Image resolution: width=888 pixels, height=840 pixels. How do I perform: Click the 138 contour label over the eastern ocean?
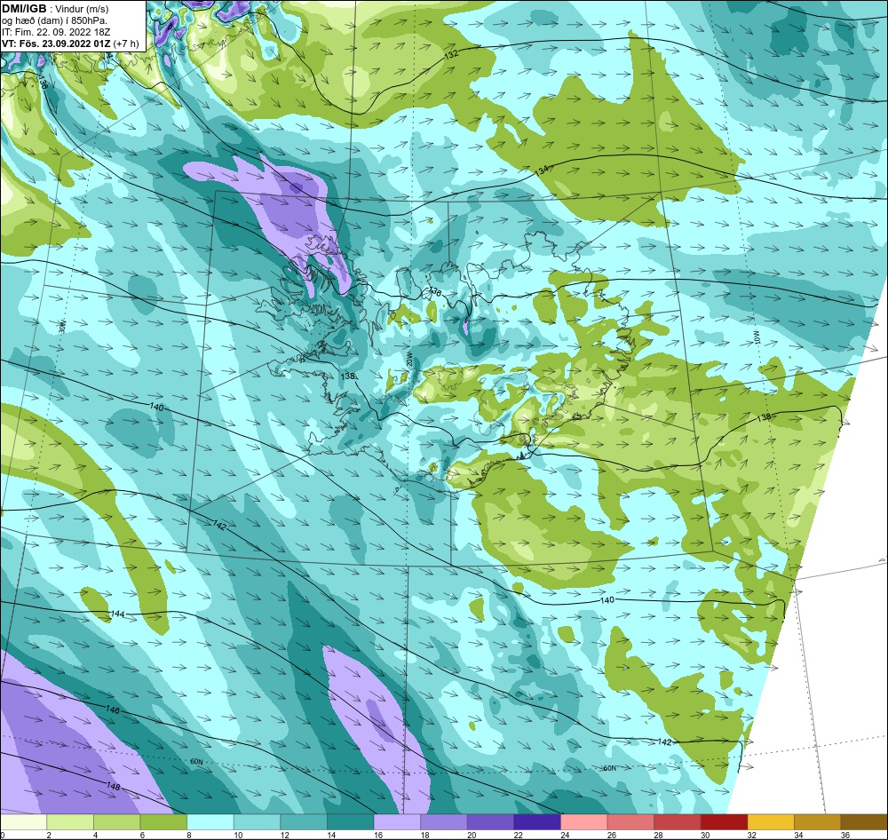(x=764, y=417)
